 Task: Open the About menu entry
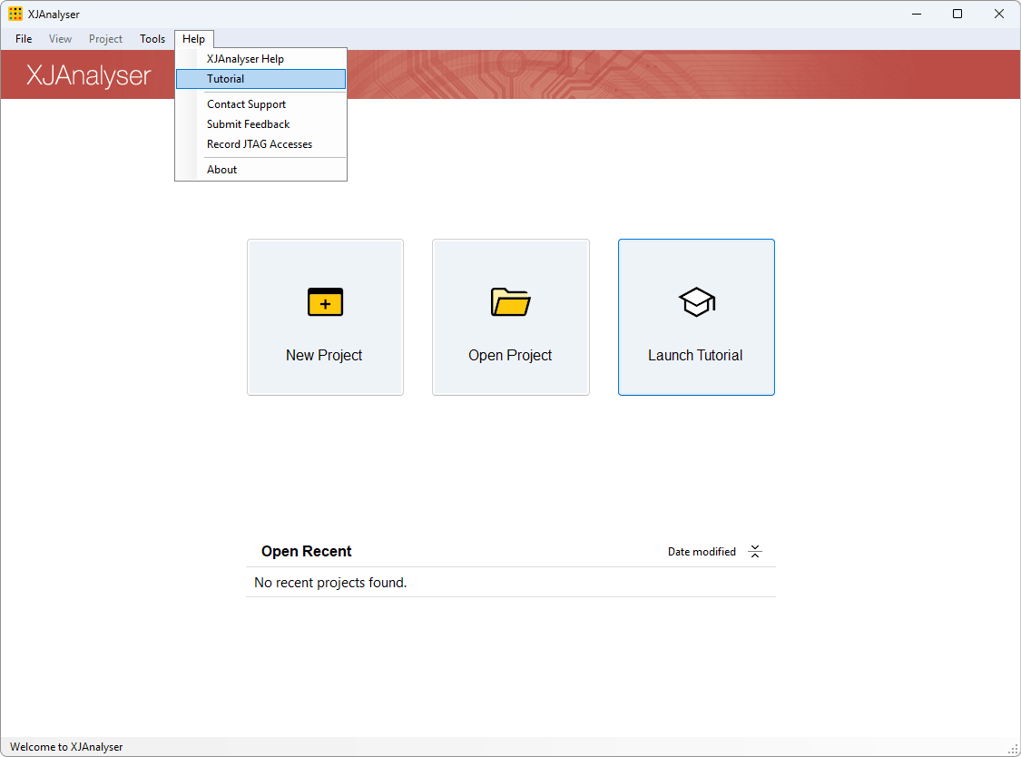pos(221,170)
